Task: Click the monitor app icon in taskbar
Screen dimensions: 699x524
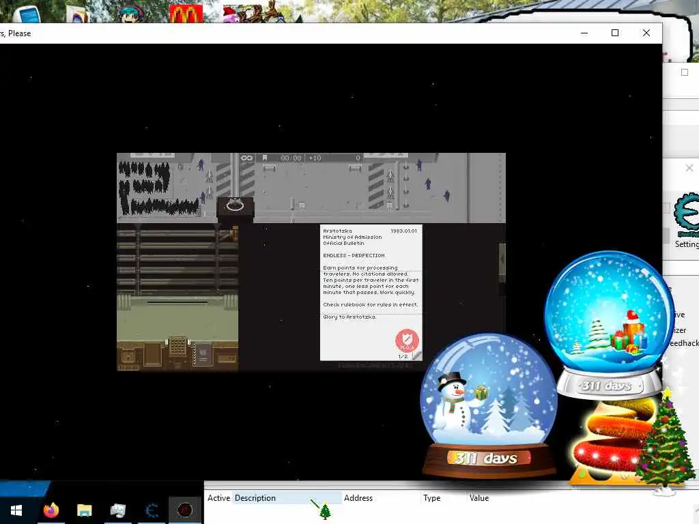Action: [x=117, y=510]
